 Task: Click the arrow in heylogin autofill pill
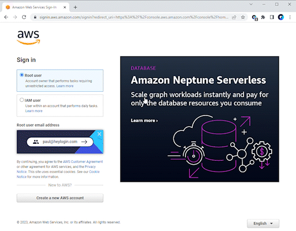pyautogui.click(x=84, y=141)
